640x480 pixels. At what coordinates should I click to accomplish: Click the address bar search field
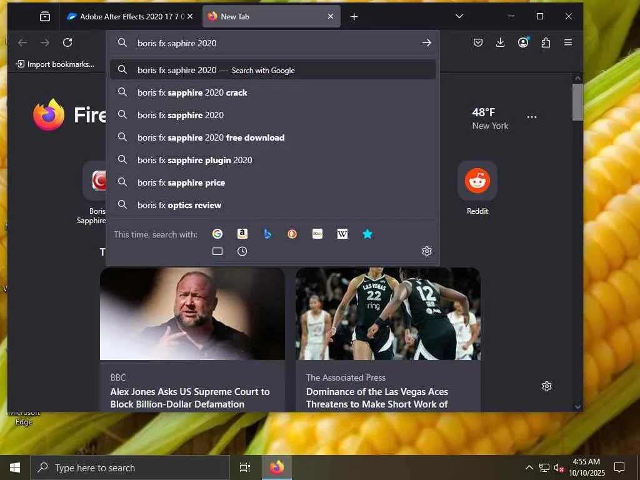(272, 43)
